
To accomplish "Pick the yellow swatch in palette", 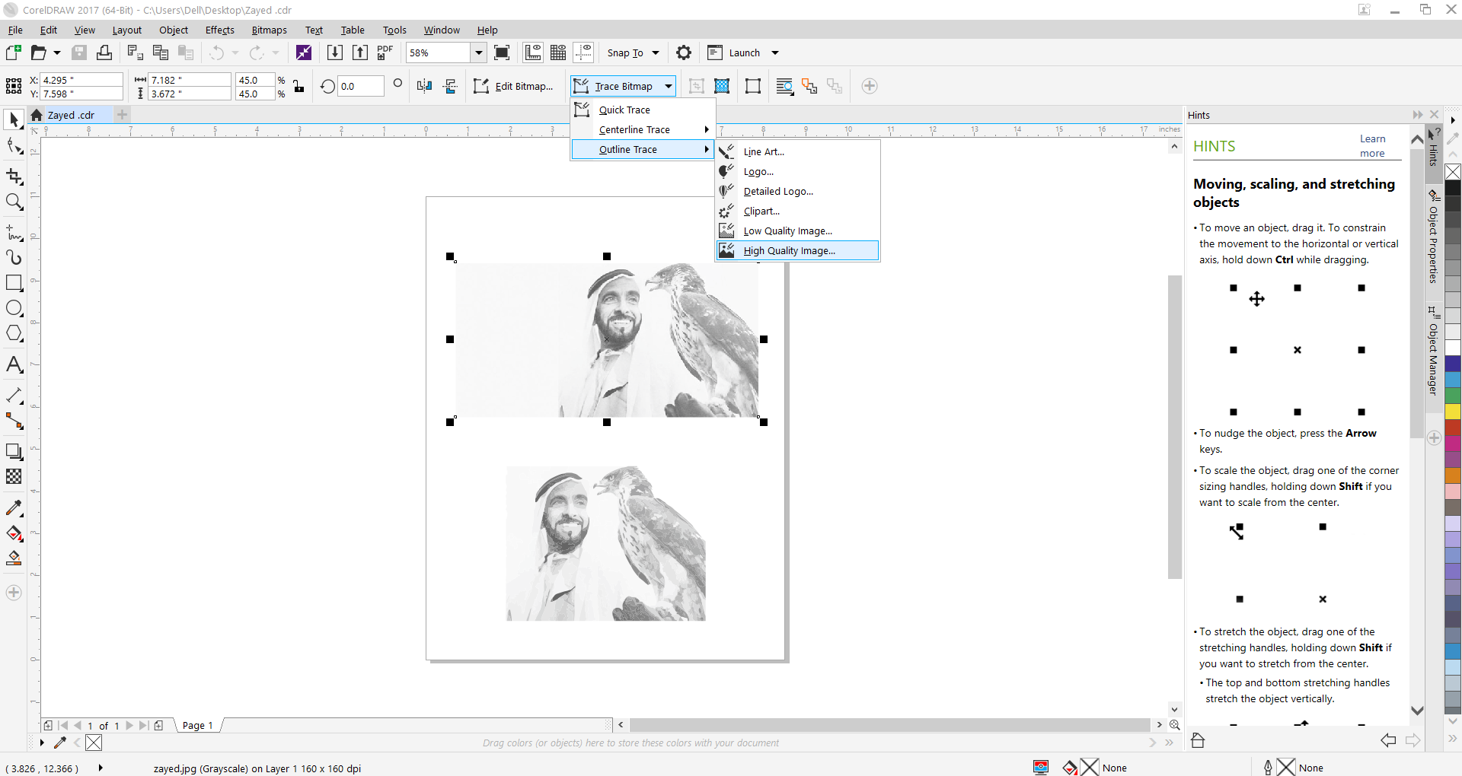I will coord(1453,412).
